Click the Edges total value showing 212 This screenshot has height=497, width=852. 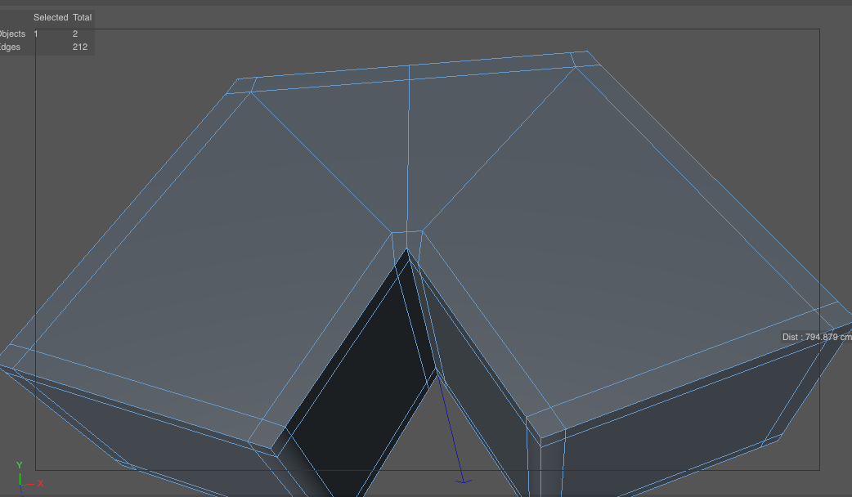tap(79, 47)
